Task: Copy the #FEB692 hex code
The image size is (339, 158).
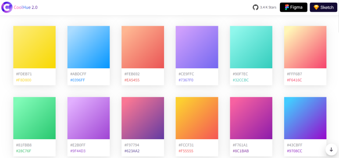Action: tap(132, 74)
